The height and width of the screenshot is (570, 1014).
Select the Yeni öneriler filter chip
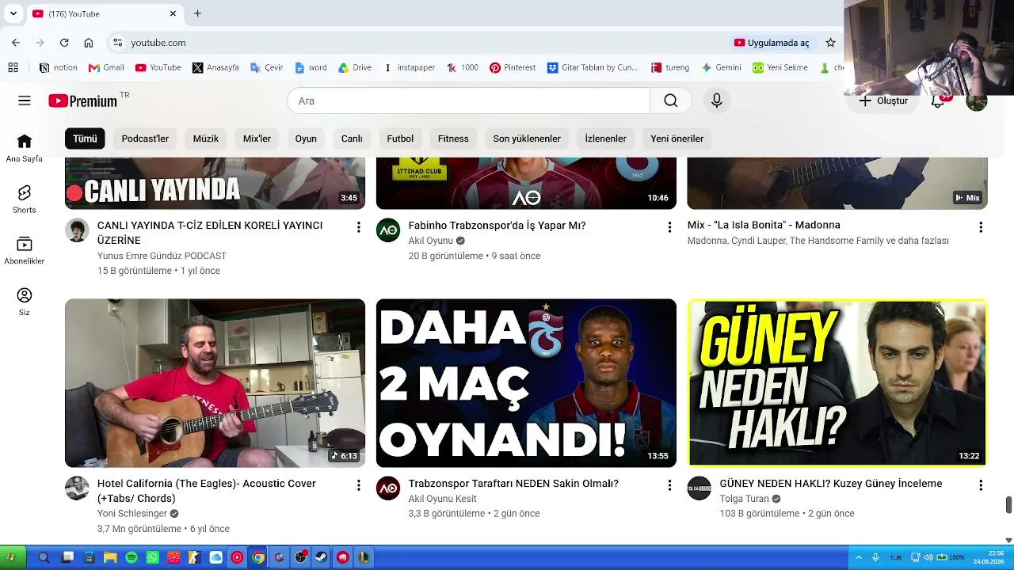(677, 139)
